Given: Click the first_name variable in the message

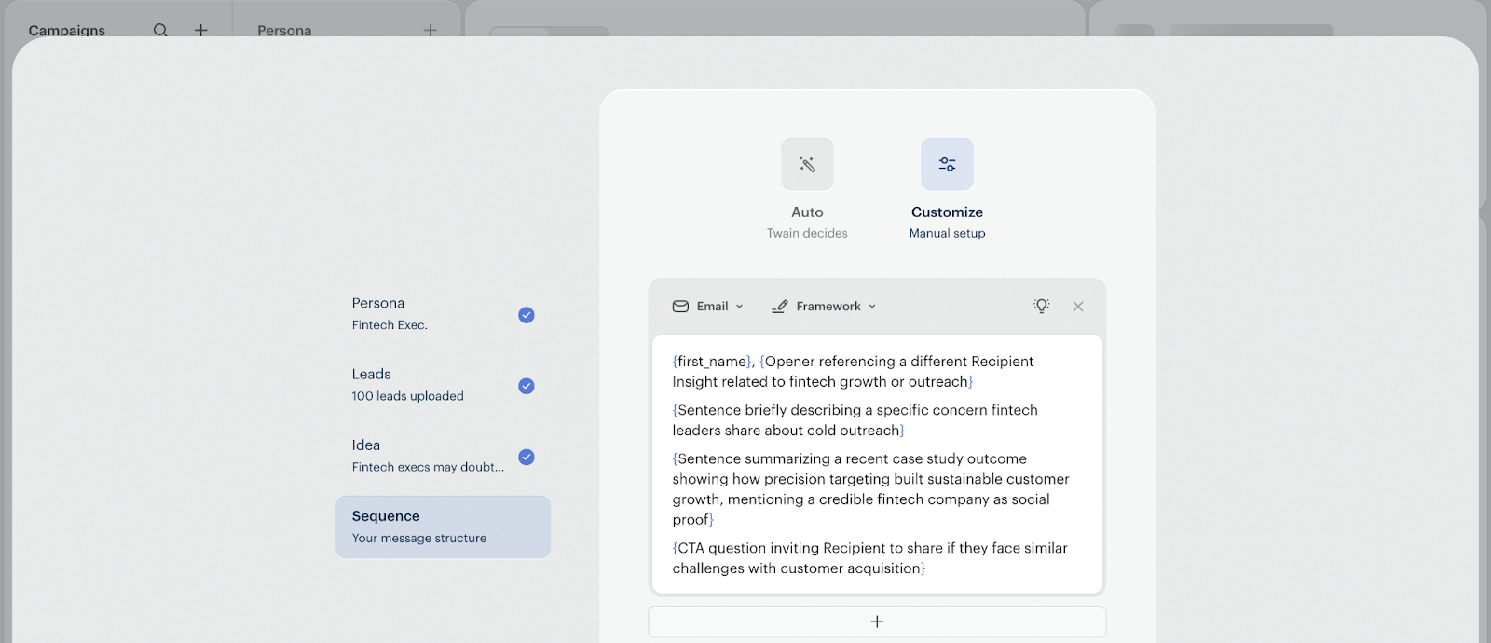Looking at the screenshot, I should 712,362.
